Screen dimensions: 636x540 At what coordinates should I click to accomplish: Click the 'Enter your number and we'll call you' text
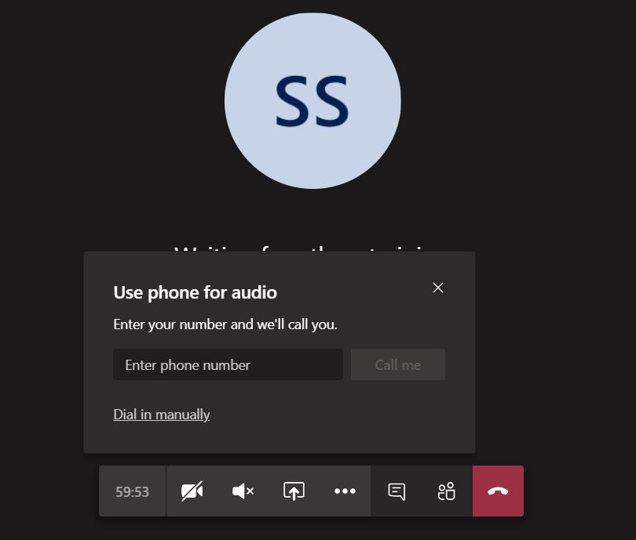225,324
